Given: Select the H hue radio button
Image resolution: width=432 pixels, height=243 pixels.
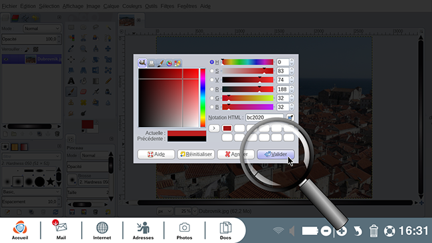Looking at the screenshot, I should 211,62.
